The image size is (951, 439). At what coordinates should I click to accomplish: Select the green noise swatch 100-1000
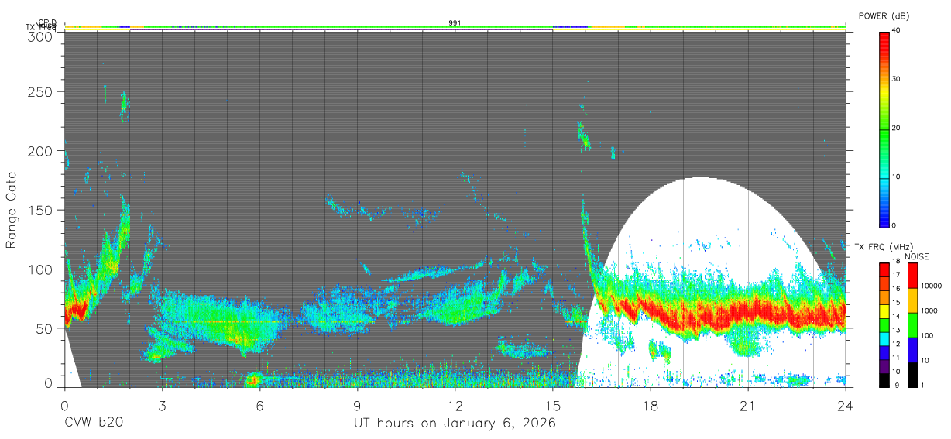(x=912, y=325)
